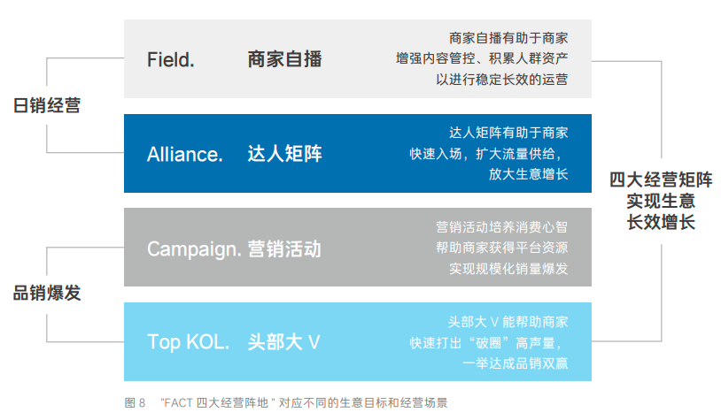Select the 营销活动 title text
This screenshot has width=721, height=420.
(x=284, y=249)
